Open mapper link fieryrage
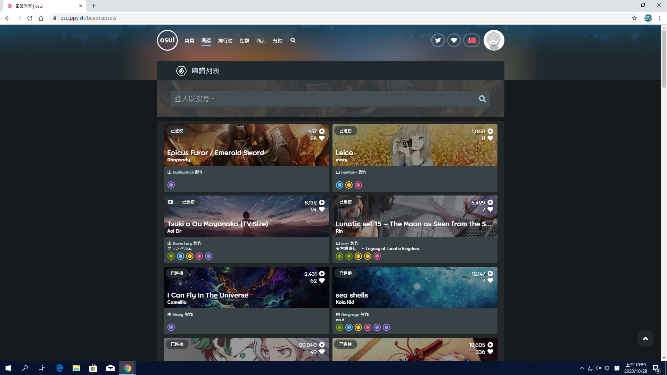Viewport: 667px width, 375px height. pos(350,315)
